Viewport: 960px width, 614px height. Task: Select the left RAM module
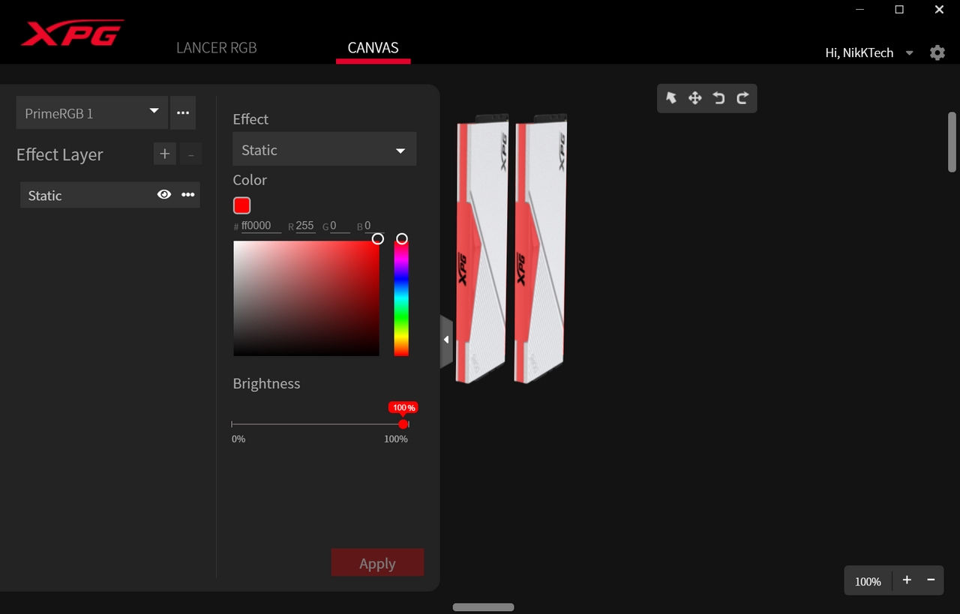[x=482, y=249]
